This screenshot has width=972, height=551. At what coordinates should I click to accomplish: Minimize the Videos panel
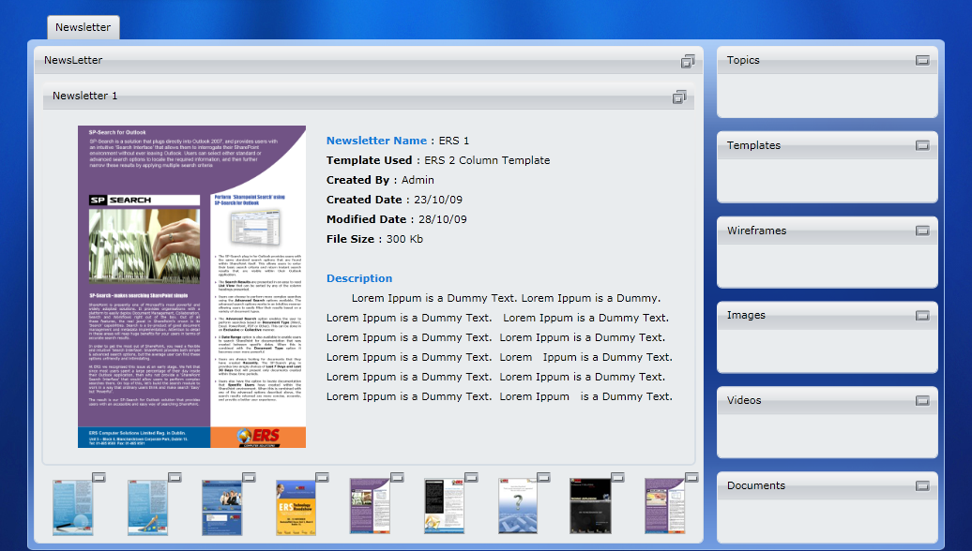pyautogui.click(x=922, y=400)
